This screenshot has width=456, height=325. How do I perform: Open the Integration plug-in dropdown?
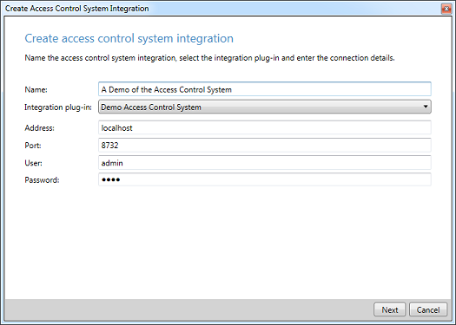click(265, 107)
